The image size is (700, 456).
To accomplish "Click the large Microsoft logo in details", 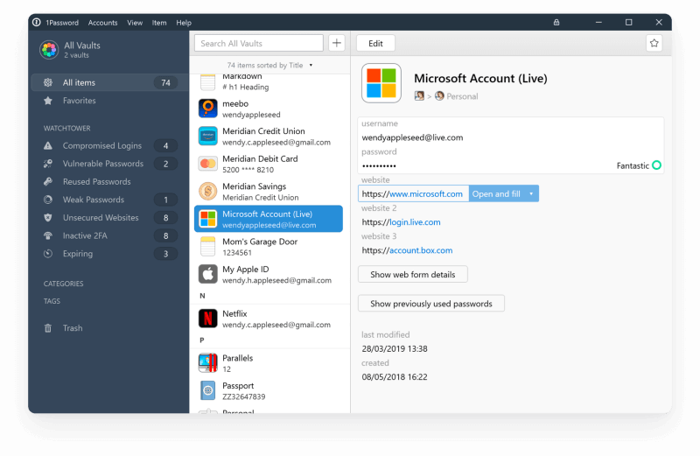I will (381, 83).
